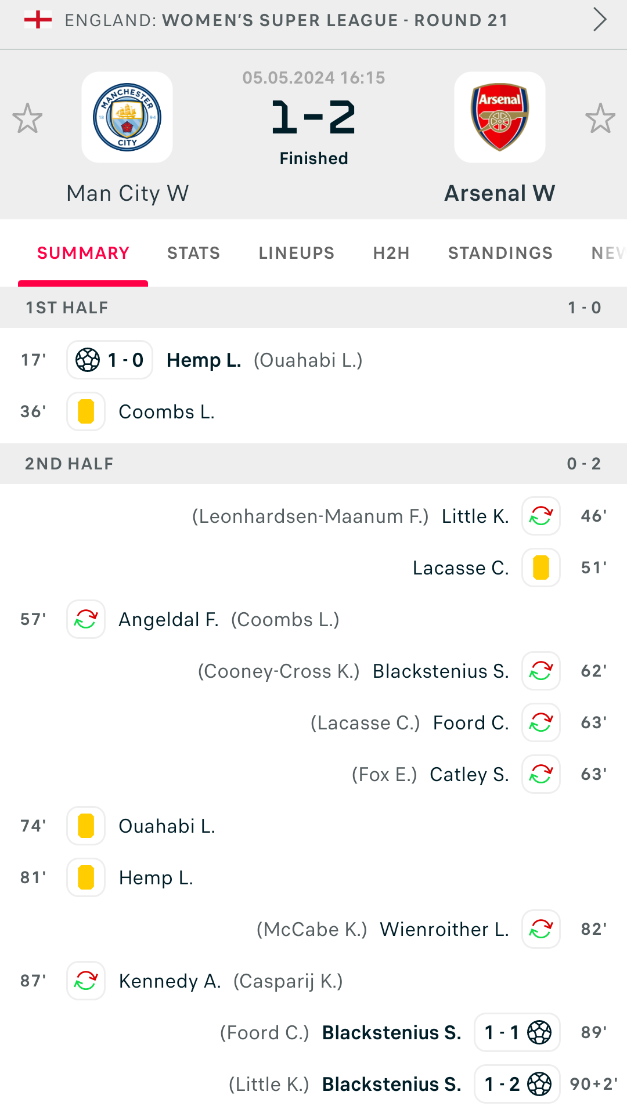Open Blackstenius S. link for the 1-2 goal
The height and width of the screenshot is (1106, 627).
tap(392, 1084)
